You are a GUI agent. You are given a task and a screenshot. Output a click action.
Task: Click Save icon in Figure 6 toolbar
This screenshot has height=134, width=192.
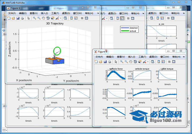pos(105,62)
